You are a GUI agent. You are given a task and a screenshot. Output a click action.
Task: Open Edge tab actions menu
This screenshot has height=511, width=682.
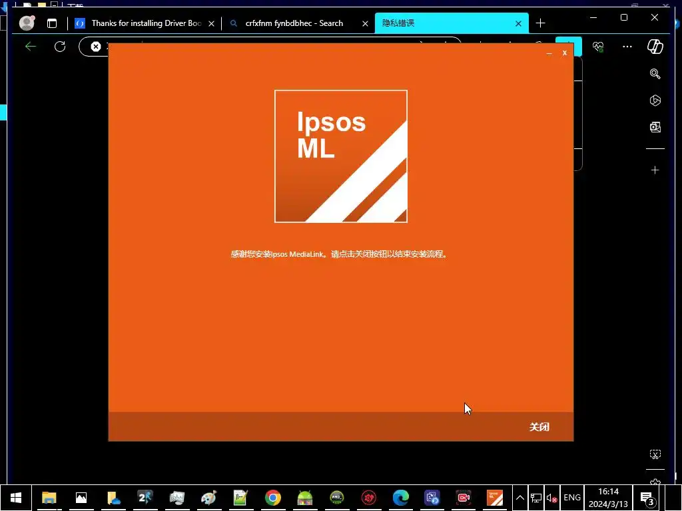point(52,23)
